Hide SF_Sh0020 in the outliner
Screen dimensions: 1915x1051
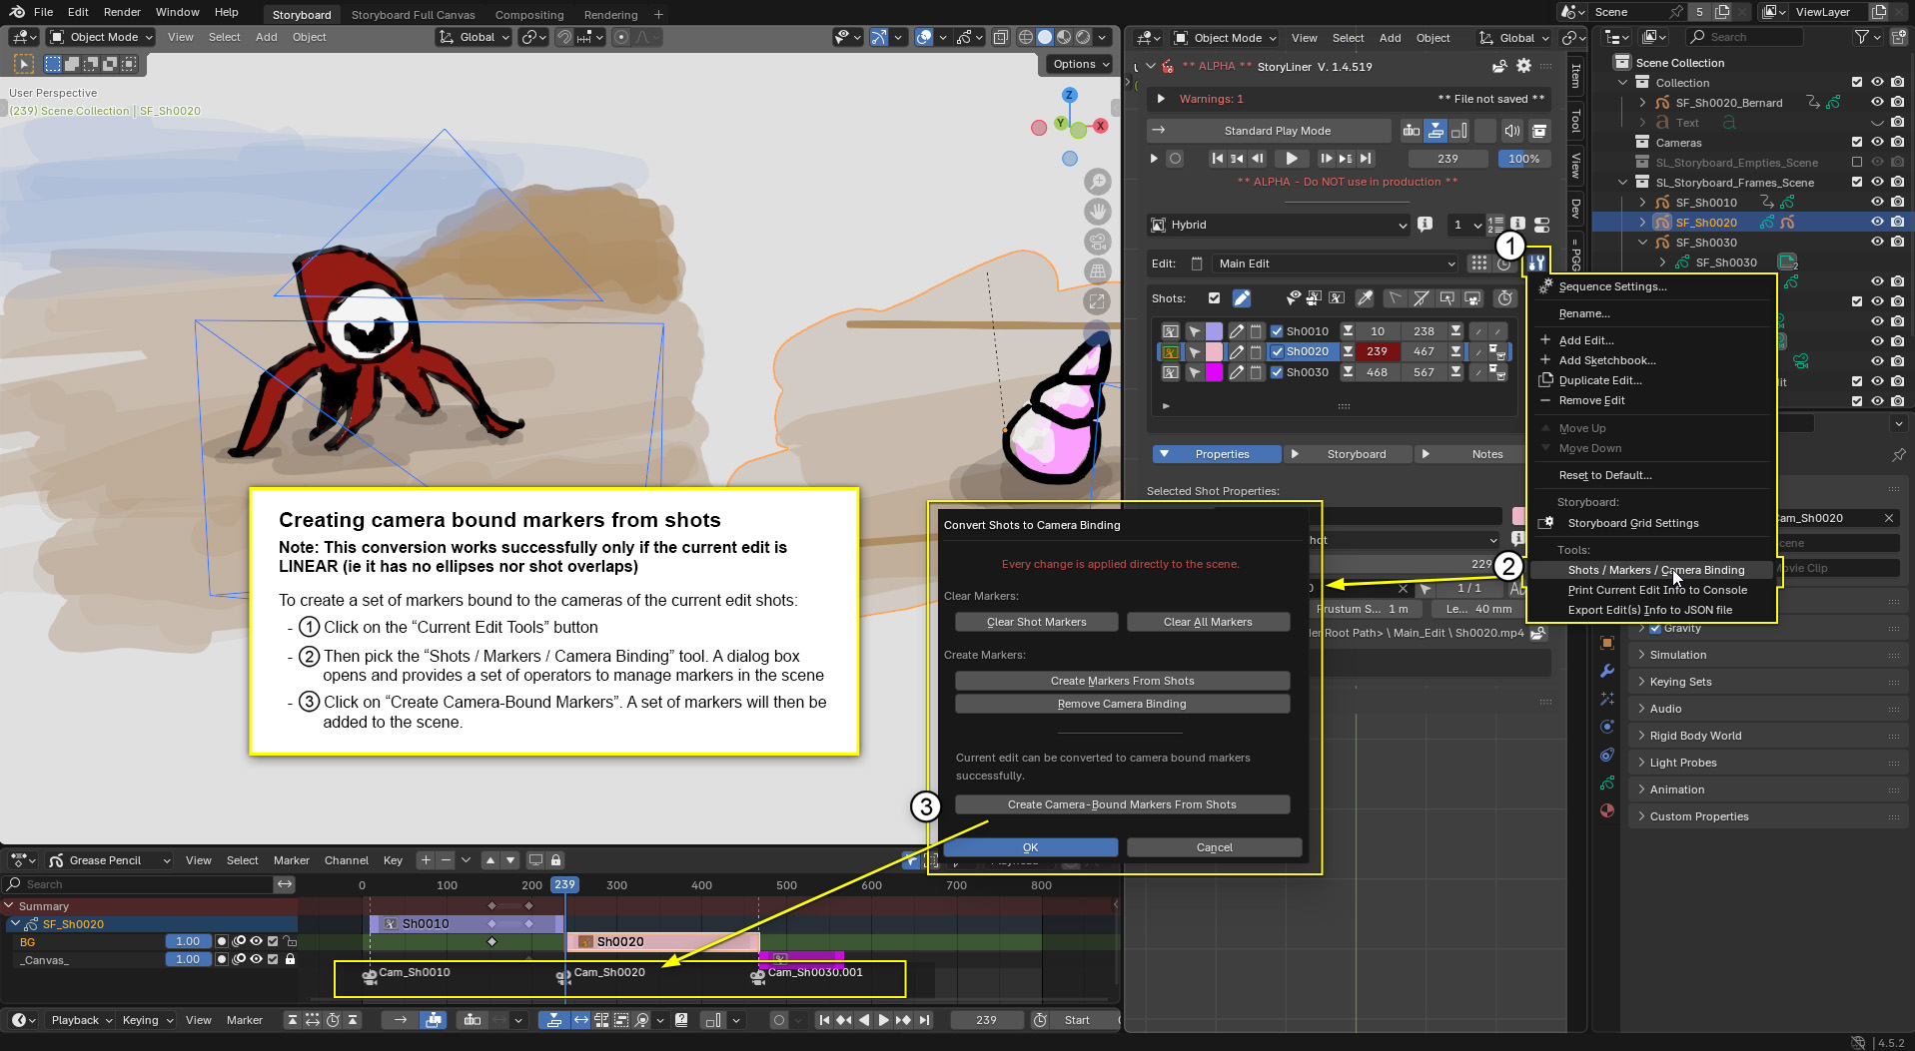[1877, 223]
